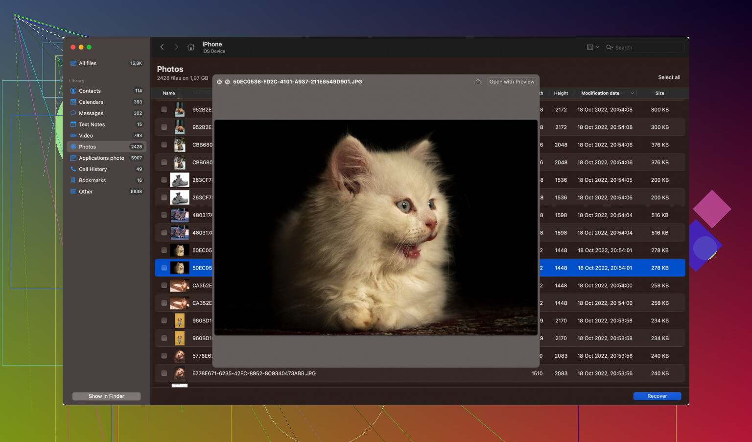Open the view mode dropdown
Image resolution: width=752 pixels, height=442 pixels.
click(x=593, y=47)
